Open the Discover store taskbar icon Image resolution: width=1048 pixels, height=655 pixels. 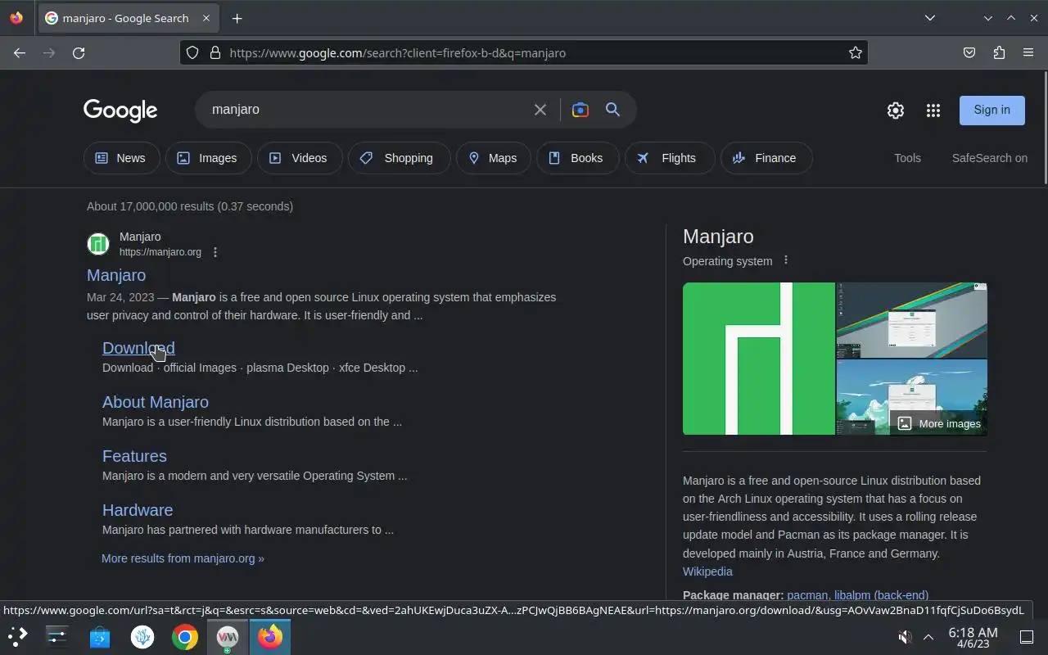(x=100, y=636)
